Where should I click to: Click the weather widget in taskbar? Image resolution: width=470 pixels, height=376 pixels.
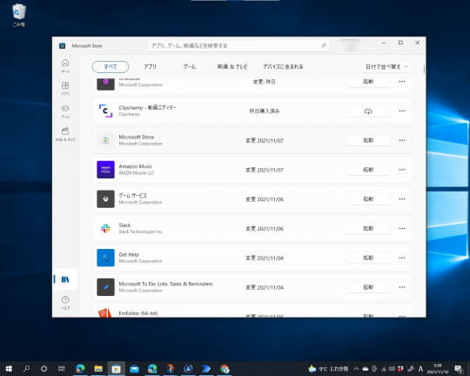coord(328,368)
